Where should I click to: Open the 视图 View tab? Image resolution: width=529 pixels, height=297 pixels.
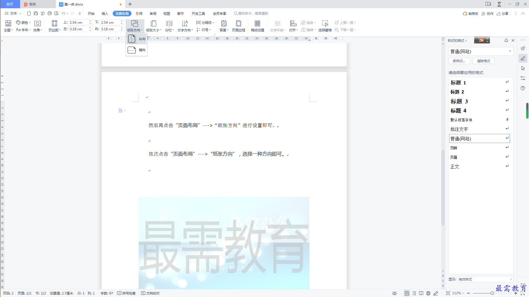[167, 13]
